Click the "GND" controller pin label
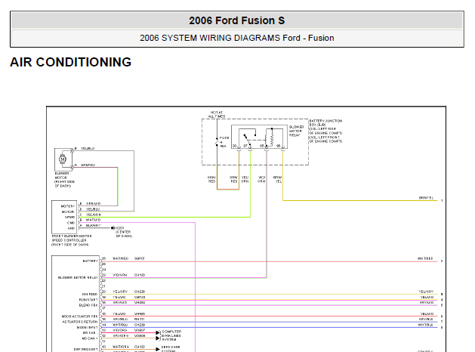This screenshot has width=475, height=352. (71, 228)
